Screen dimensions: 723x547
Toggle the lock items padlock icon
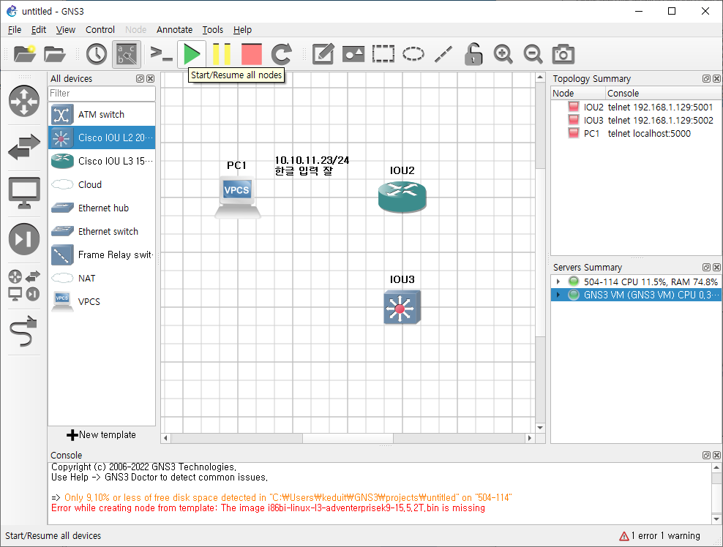click(x=473, y=54)
